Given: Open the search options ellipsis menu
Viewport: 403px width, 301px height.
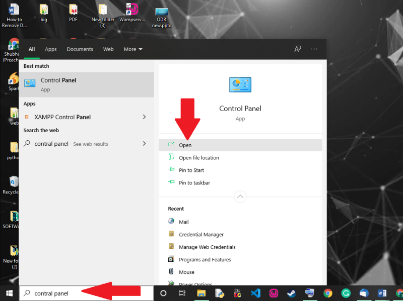Looking at the screenshot, I should 314,49.
